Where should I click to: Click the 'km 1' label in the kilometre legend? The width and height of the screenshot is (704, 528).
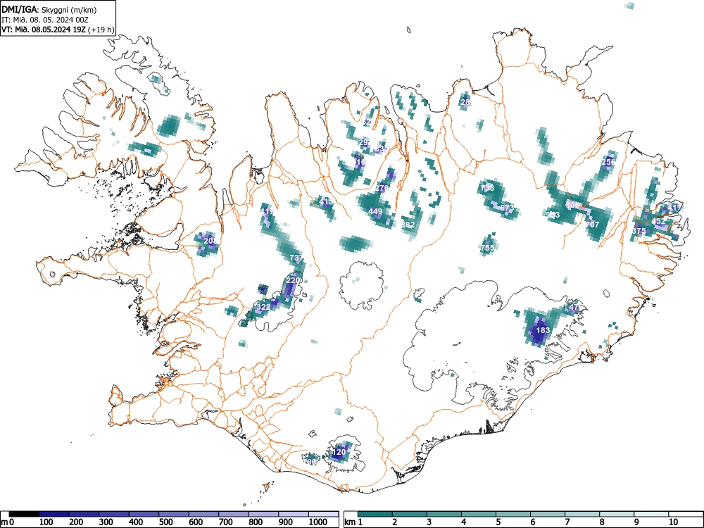[354, 522]
